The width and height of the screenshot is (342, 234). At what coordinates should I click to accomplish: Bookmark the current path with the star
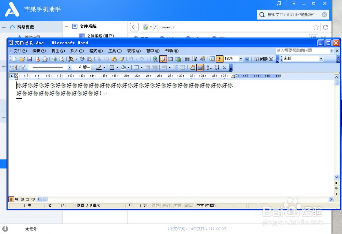316,27
